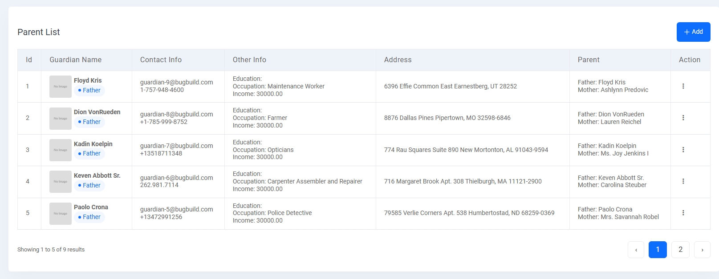Open action menu for Paolo Crona row
Screen dimensions: 719x279
683,213
